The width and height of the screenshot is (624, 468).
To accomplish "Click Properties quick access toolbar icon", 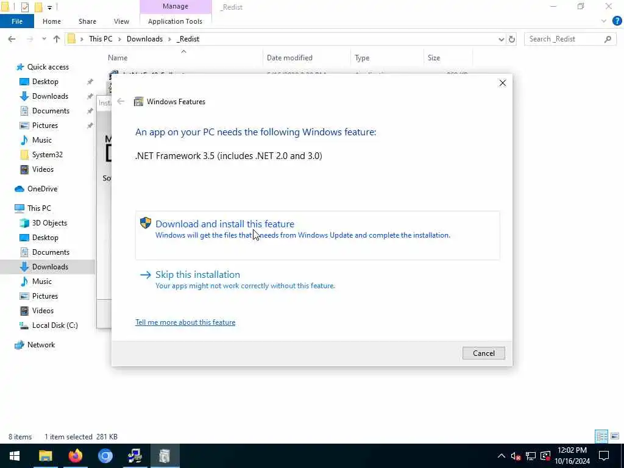I will click(x=24, y=7).
